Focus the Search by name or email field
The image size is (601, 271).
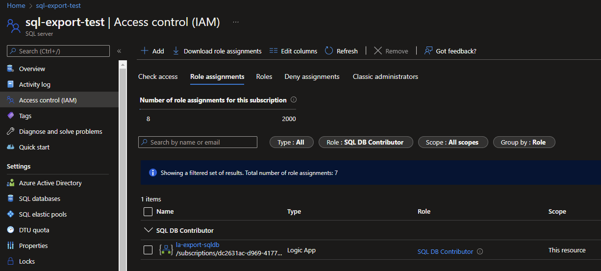[198, 142]
